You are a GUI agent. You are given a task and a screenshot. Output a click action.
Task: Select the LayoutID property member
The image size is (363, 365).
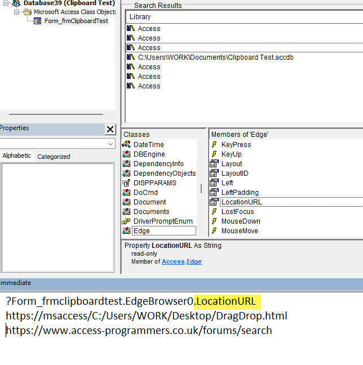coord(235,173)
